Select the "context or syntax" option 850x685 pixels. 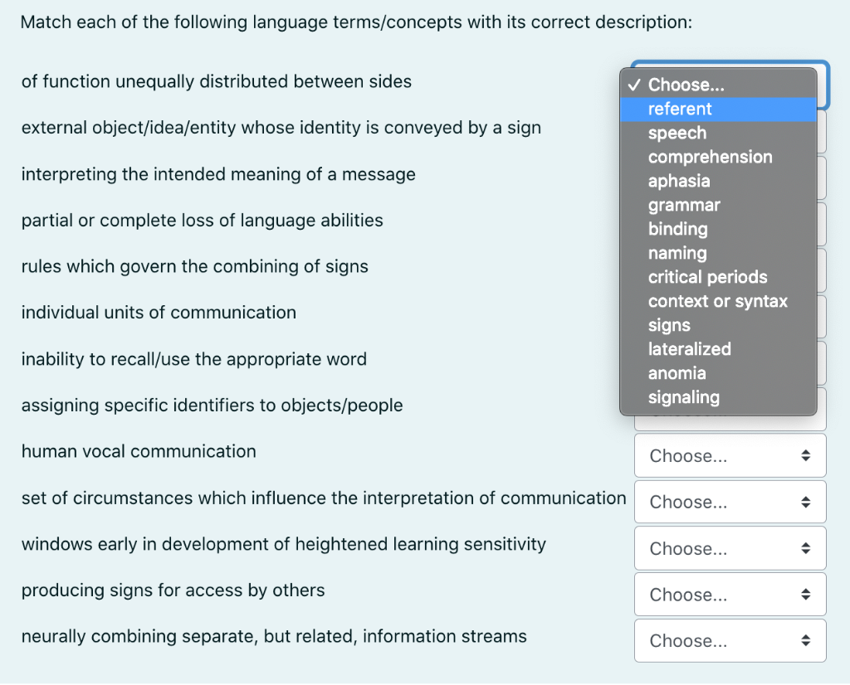click(717, 301)
